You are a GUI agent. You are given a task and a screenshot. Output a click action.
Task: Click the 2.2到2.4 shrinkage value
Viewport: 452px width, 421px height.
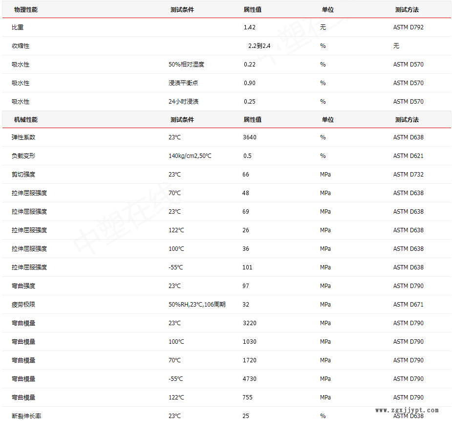pos(259,46)
